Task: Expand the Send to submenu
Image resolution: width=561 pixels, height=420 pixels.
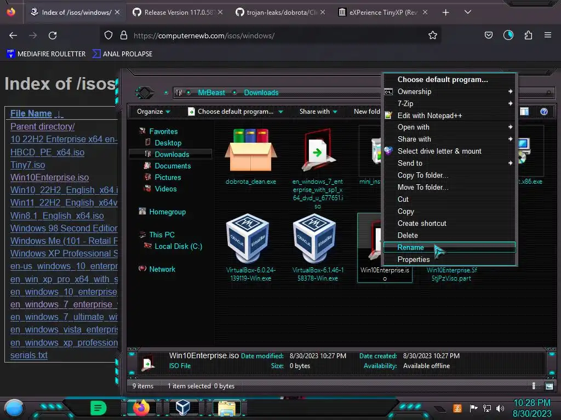Action: click(x=449, y=163)
